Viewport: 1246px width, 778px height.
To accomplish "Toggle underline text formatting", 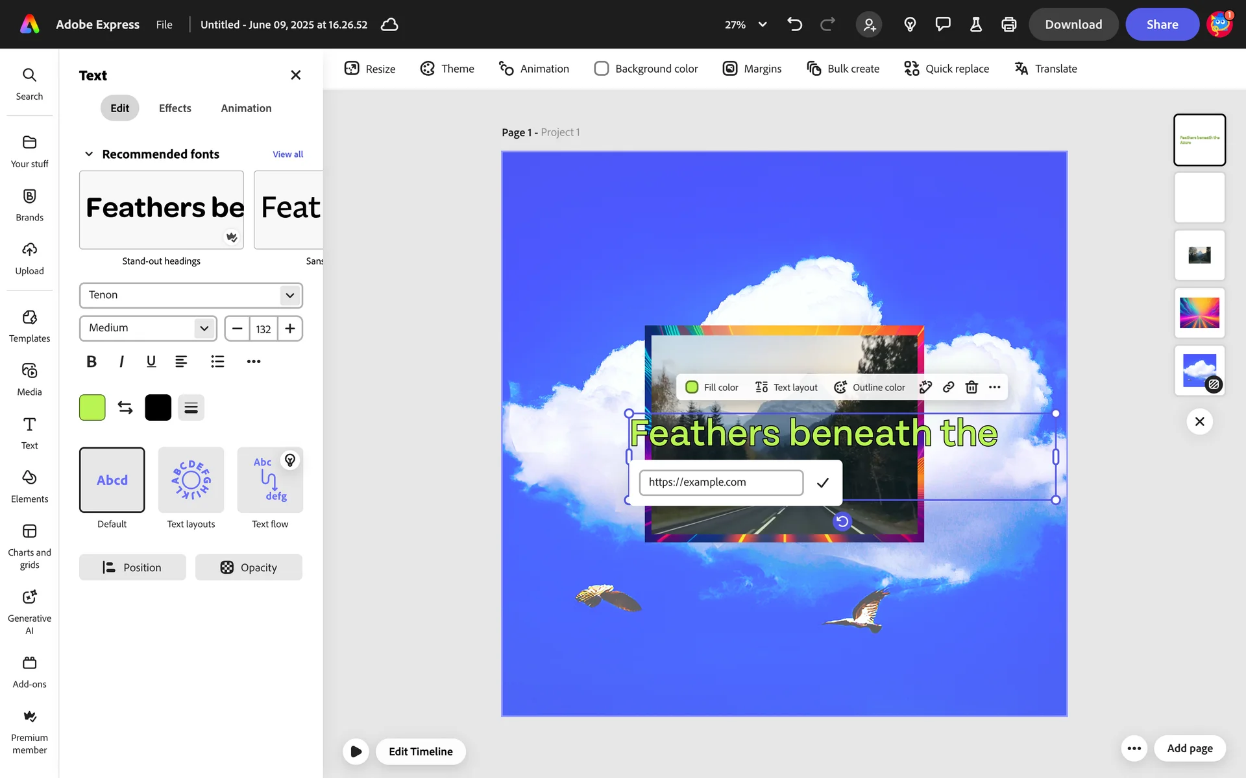I will (x=151, y=362).
